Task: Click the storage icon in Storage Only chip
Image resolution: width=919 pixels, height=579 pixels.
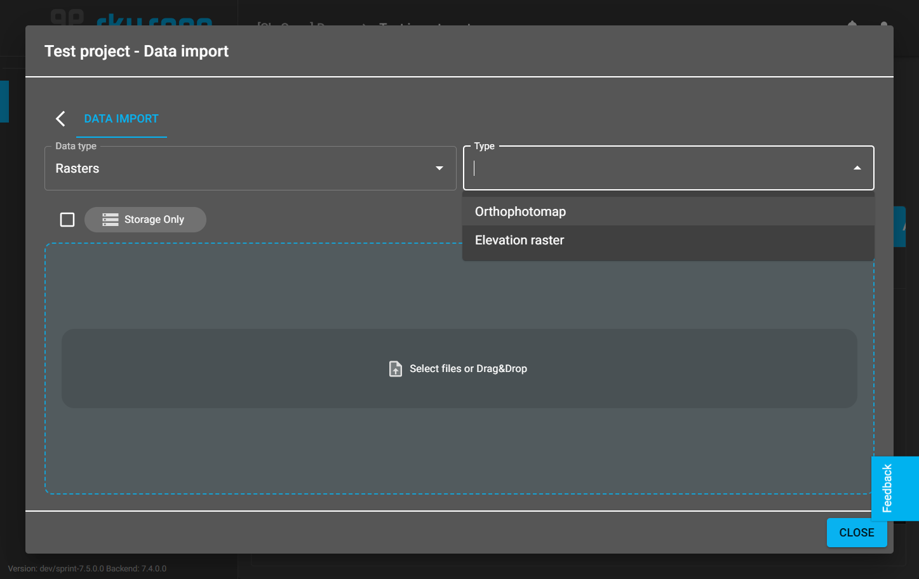Action: pos(111,220)
